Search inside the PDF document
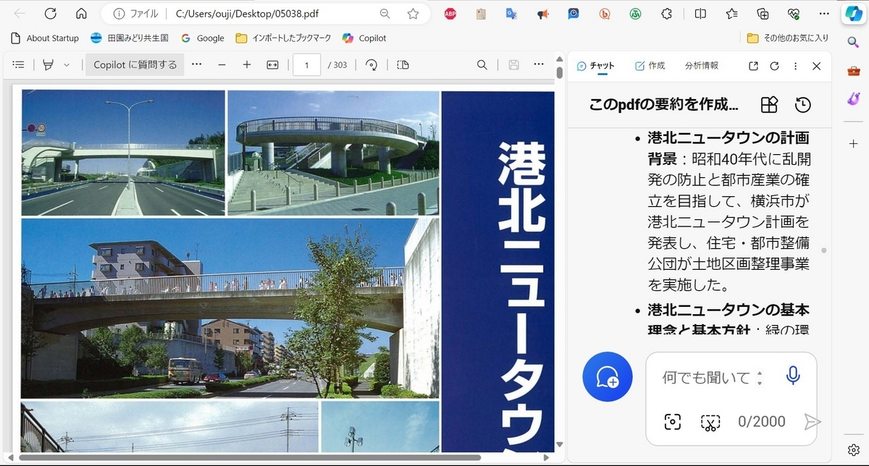869x466 pixels. (482, 64)
